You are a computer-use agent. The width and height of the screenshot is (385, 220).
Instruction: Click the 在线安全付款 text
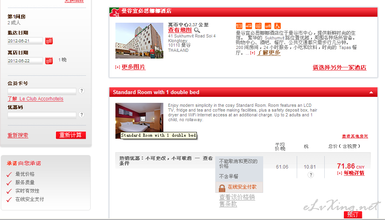click(x=242, y=187)
